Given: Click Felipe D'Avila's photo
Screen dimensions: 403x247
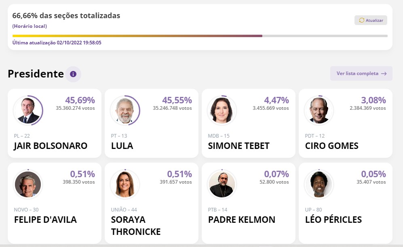Looking at the screenshot, I should (x=28, y=184).
